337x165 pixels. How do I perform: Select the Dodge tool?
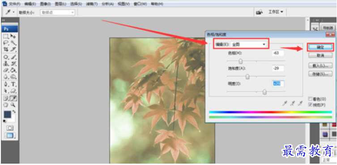(x=13, y=77)
